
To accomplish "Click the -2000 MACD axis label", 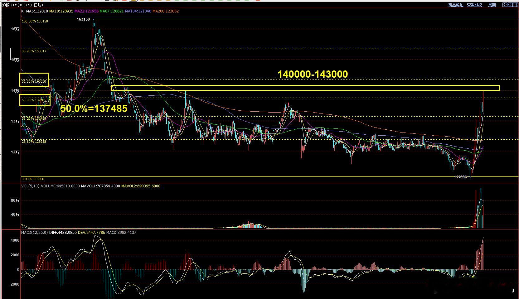I will [14, 284].
